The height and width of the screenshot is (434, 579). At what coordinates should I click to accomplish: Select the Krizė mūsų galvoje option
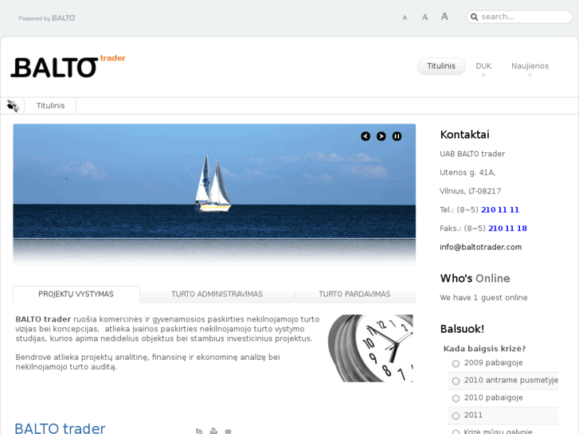point(456,432)
